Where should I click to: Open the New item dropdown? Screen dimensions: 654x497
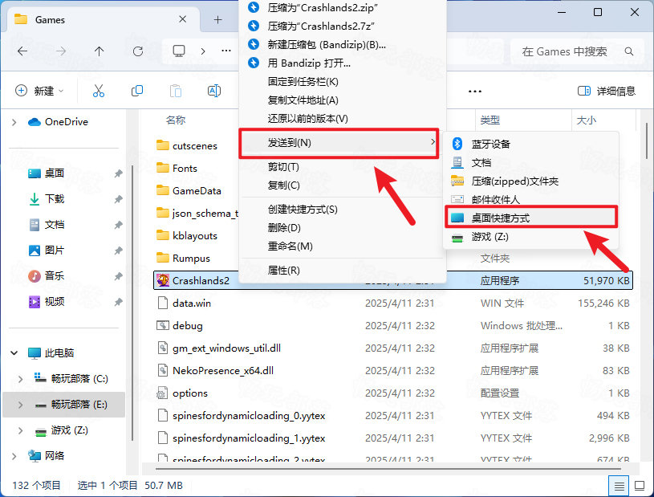(x=39, y=91)
